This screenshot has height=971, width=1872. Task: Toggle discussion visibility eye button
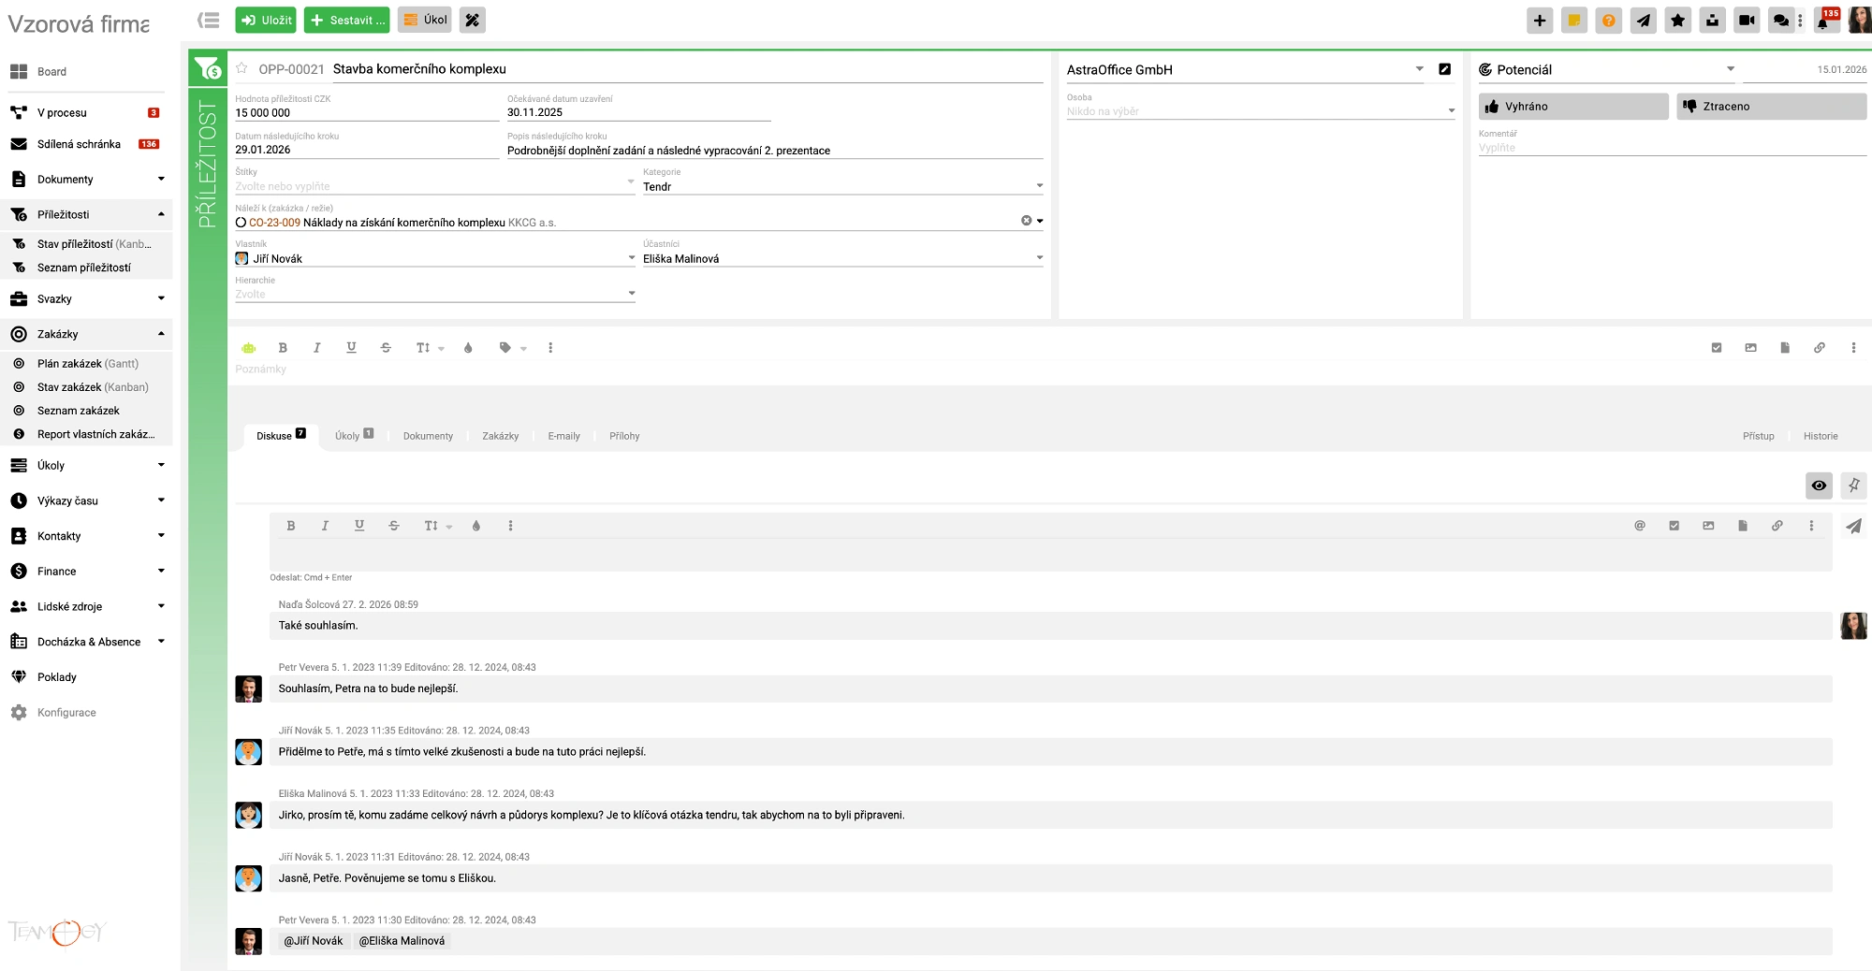[x=1818, y=485]
